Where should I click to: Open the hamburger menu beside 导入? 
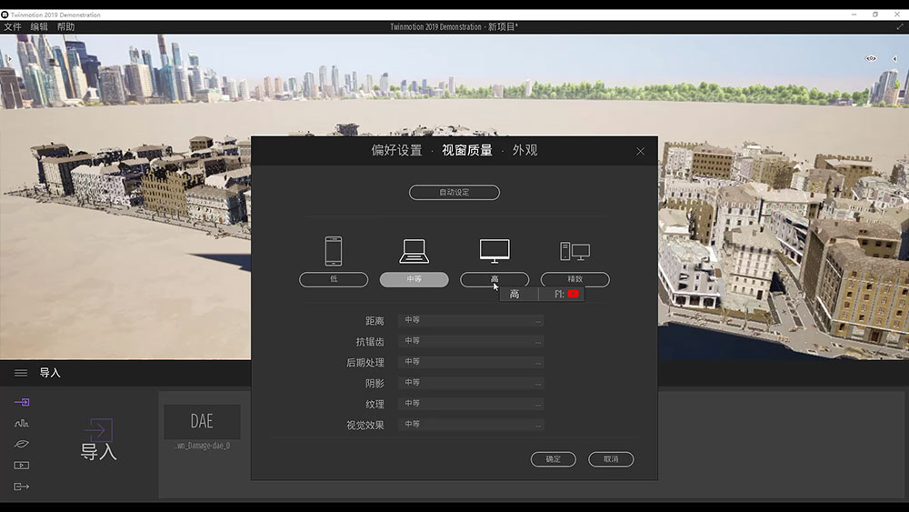point(20,373)
